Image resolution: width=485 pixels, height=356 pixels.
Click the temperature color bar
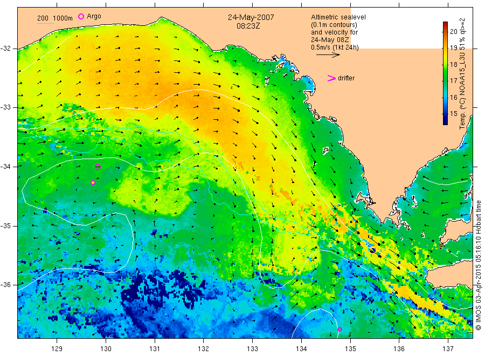446,73
